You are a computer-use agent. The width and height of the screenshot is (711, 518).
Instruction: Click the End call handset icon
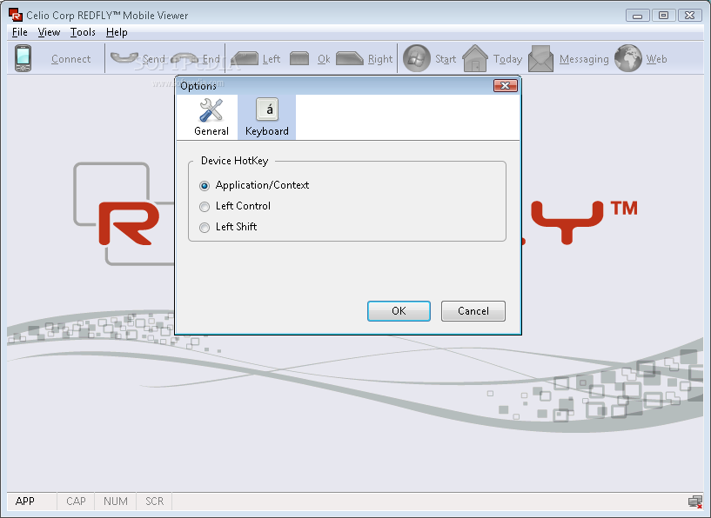tap(184, 58)
